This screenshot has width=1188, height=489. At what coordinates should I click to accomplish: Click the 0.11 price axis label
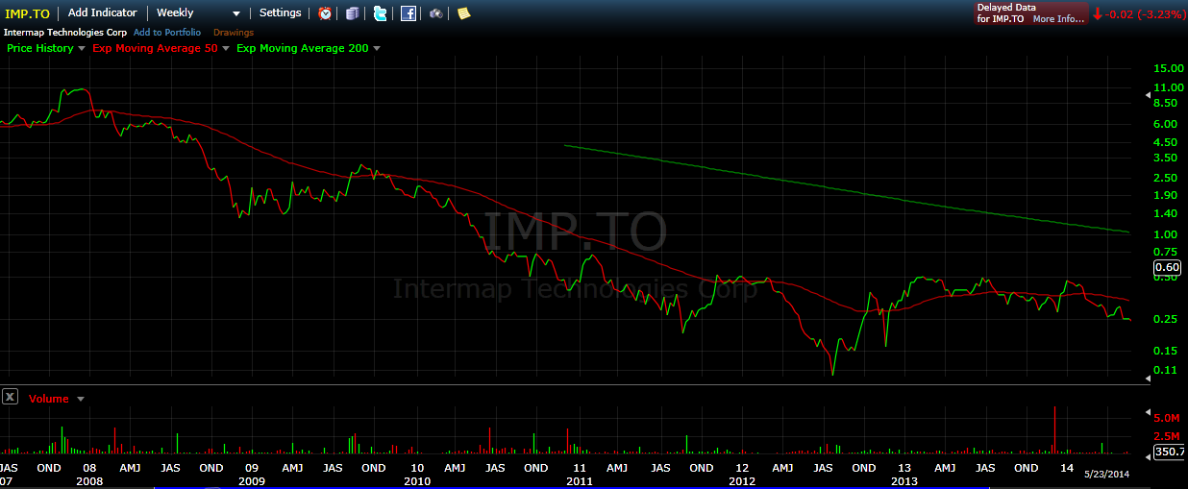pyautogui.click(x=1166, y=371)
